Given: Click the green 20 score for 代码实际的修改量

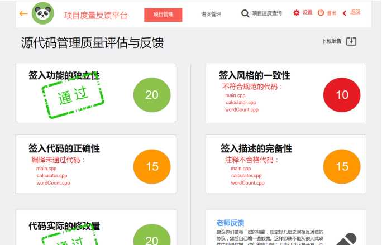Looking at the screenshot, I should [x=152, y=234].
